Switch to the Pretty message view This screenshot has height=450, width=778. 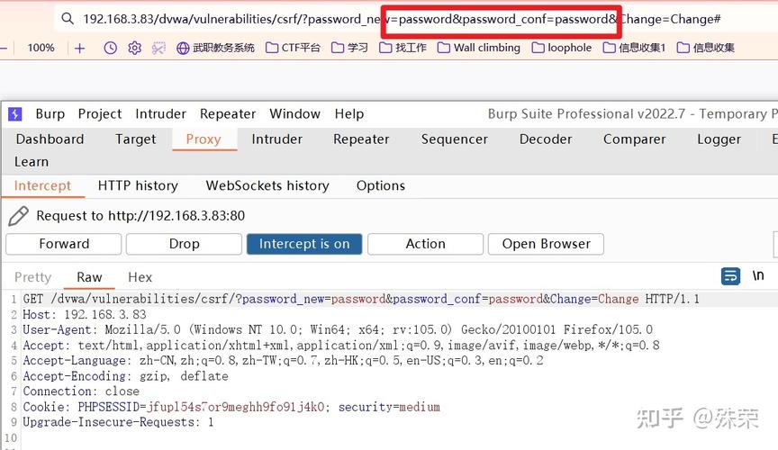click(x=32, y=277)
